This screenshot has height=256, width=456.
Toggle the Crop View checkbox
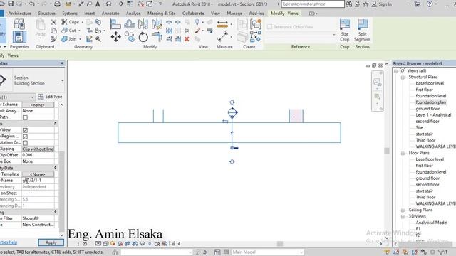26,130
